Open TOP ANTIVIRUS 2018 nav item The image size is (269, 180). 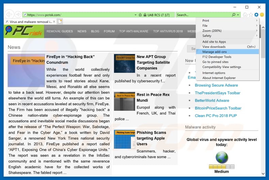(x=168, y=31)
